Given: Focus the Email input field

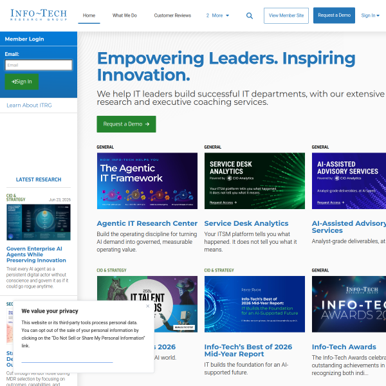Looking at the screenshot, I should tap(39, 65).
